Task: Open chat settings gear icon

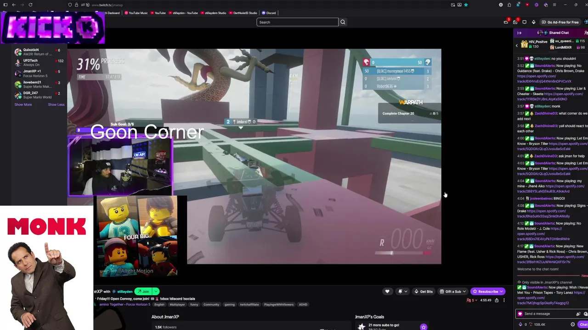Action: (572, 324)
